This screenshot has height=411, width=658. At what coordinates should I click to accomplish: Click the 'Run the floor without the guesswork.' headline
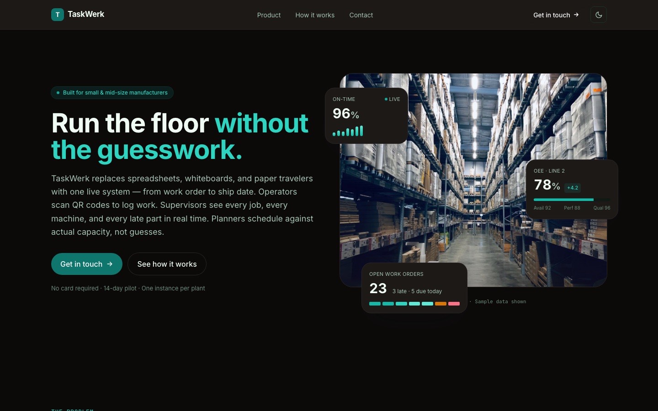(x=180, y=136)
